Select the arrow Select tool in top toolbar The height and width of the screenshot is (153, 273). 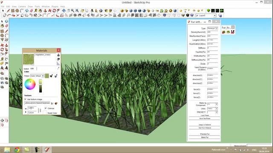3,11
